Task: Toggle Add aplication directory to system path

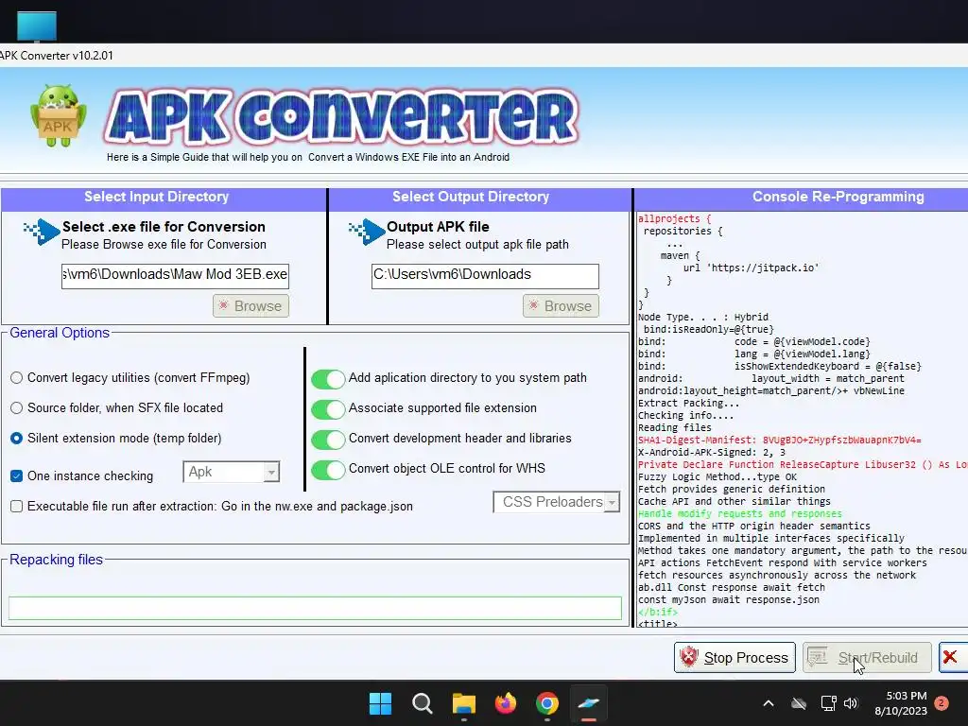Action: [328, 379]
